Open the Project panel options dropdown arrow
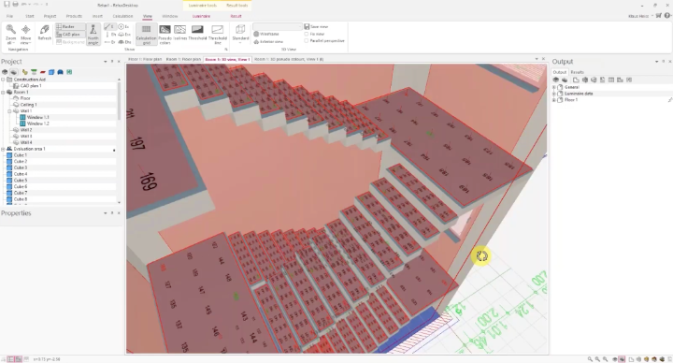The height and width of the screenshot is (363, 673). tap(105, 62)
